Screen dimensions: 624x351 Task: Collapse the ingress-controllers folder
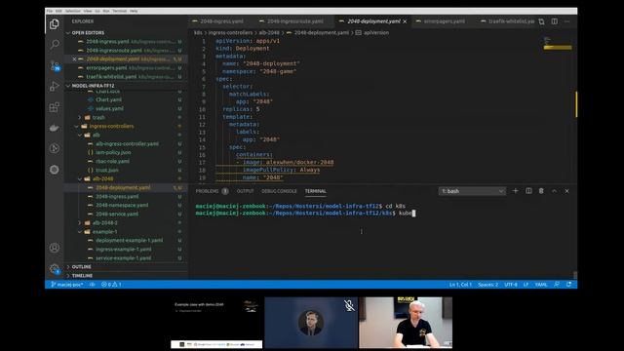pyautogui.click(x=111, y=126)
